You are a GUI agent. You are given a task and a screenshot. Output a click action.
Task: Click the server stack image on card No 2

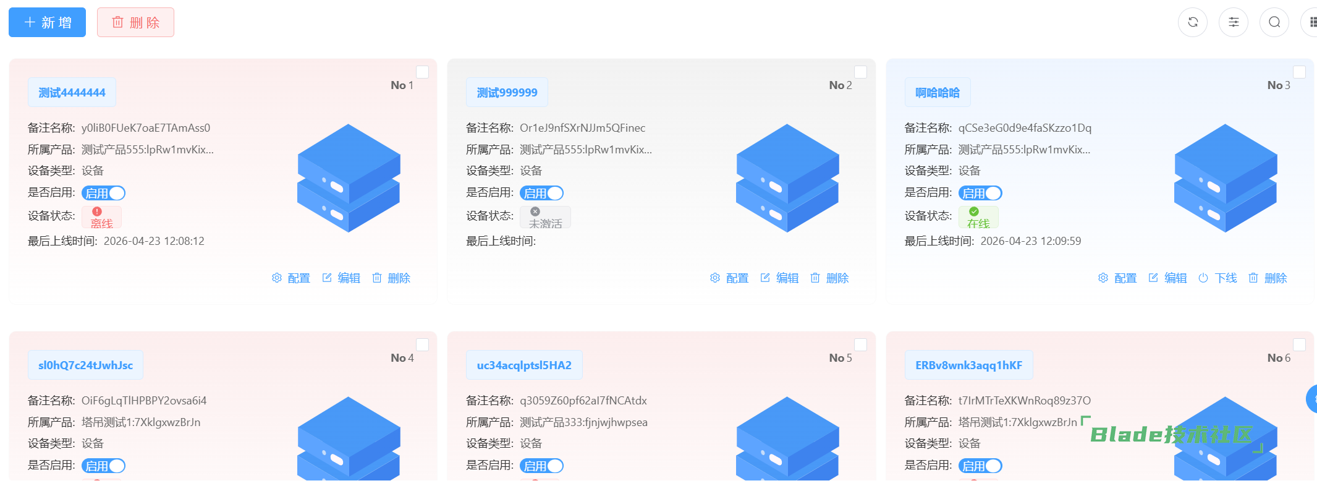point(787,178)
